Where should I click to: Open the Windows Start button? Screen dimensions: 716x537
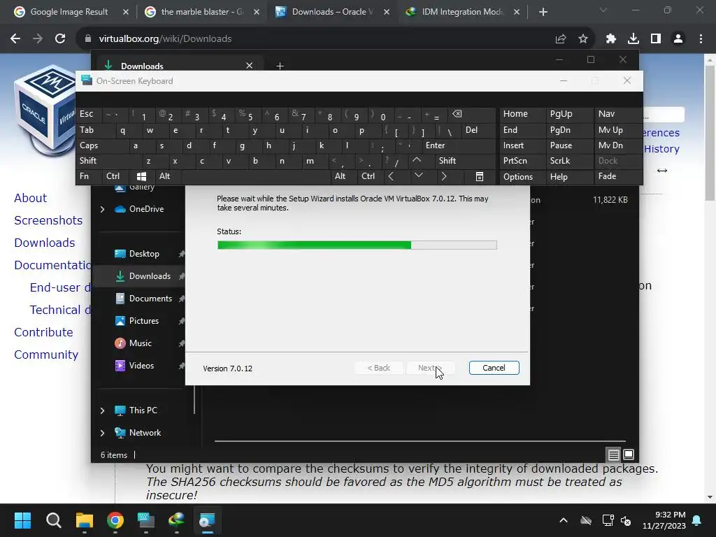point(22,520)
